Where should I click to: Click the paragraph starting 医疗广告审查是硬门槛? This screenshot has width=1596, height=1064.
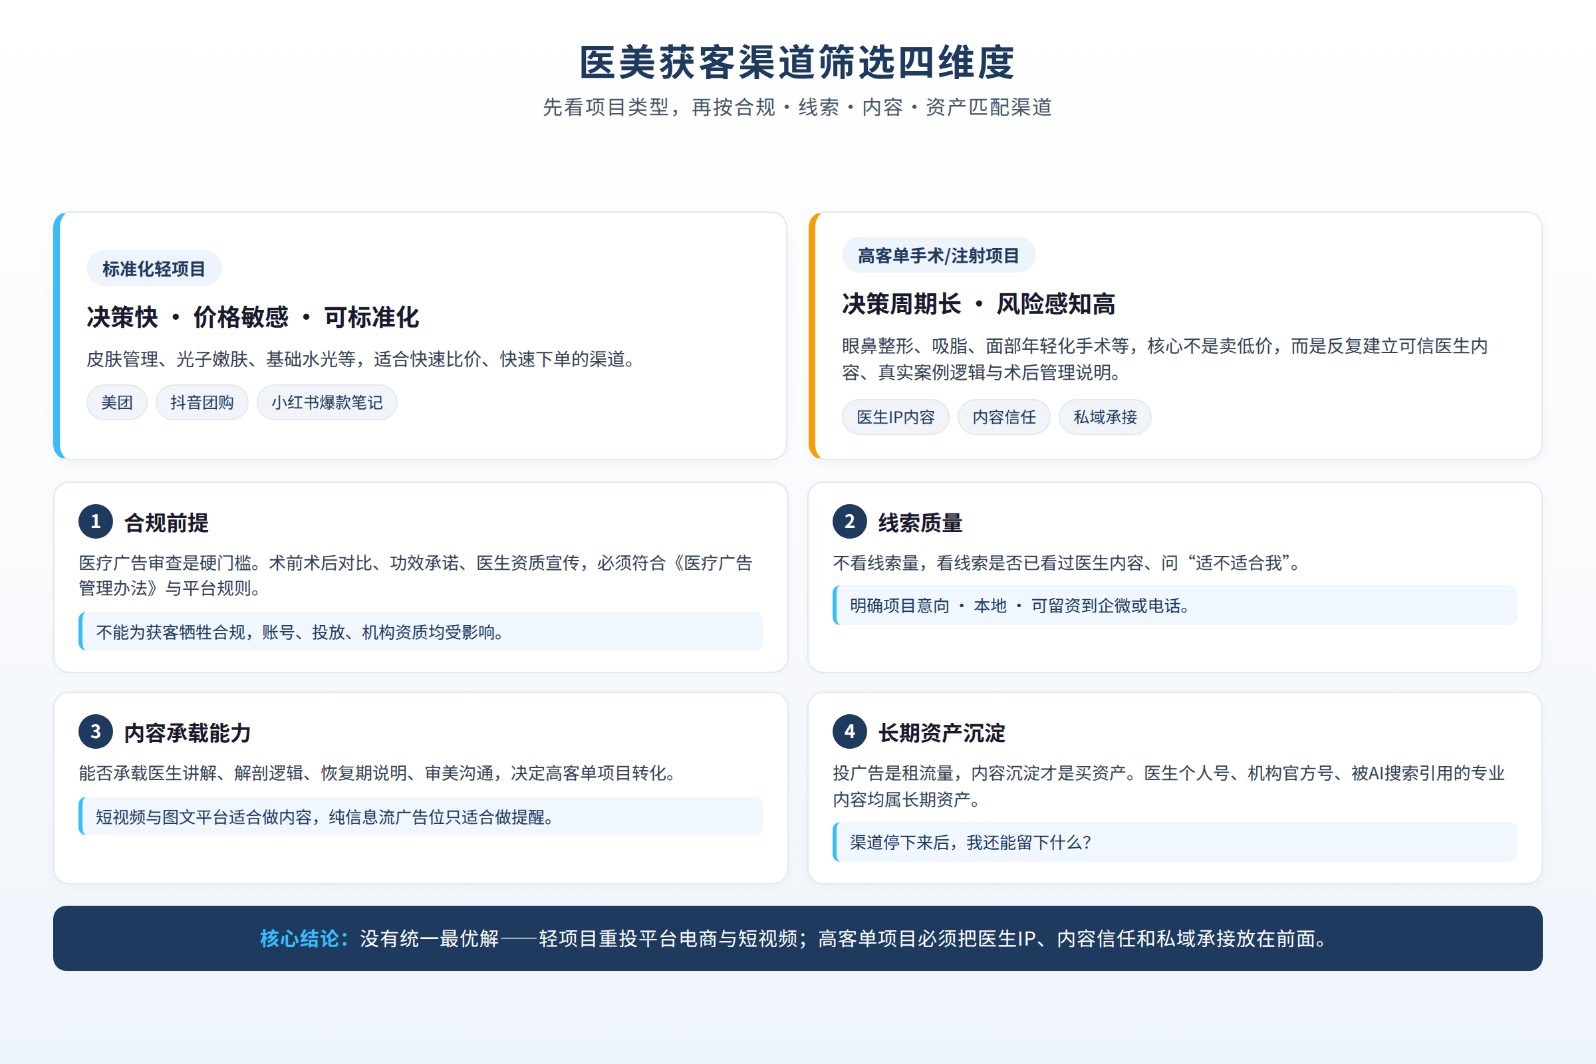(x=415, y=575)
